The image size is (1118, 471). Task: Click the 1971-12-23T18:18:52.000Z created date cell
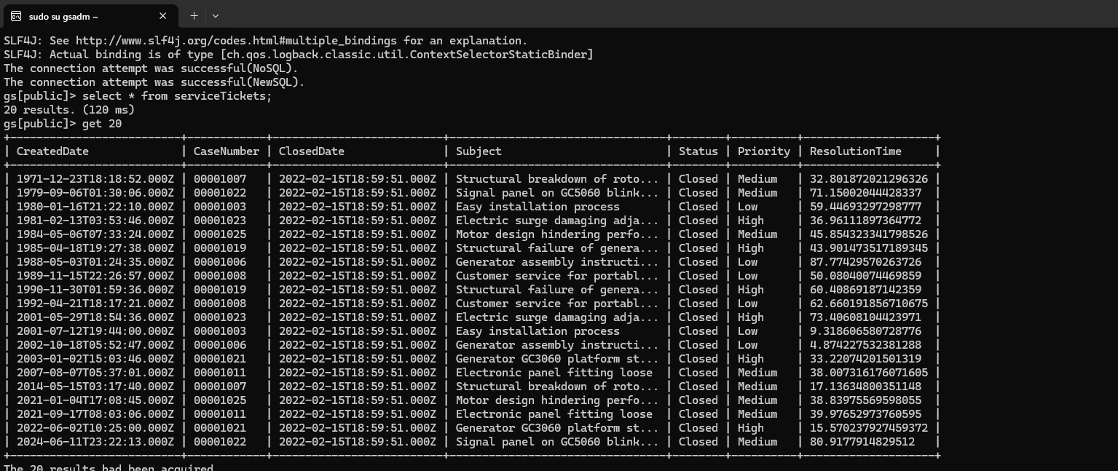[95, 179]
